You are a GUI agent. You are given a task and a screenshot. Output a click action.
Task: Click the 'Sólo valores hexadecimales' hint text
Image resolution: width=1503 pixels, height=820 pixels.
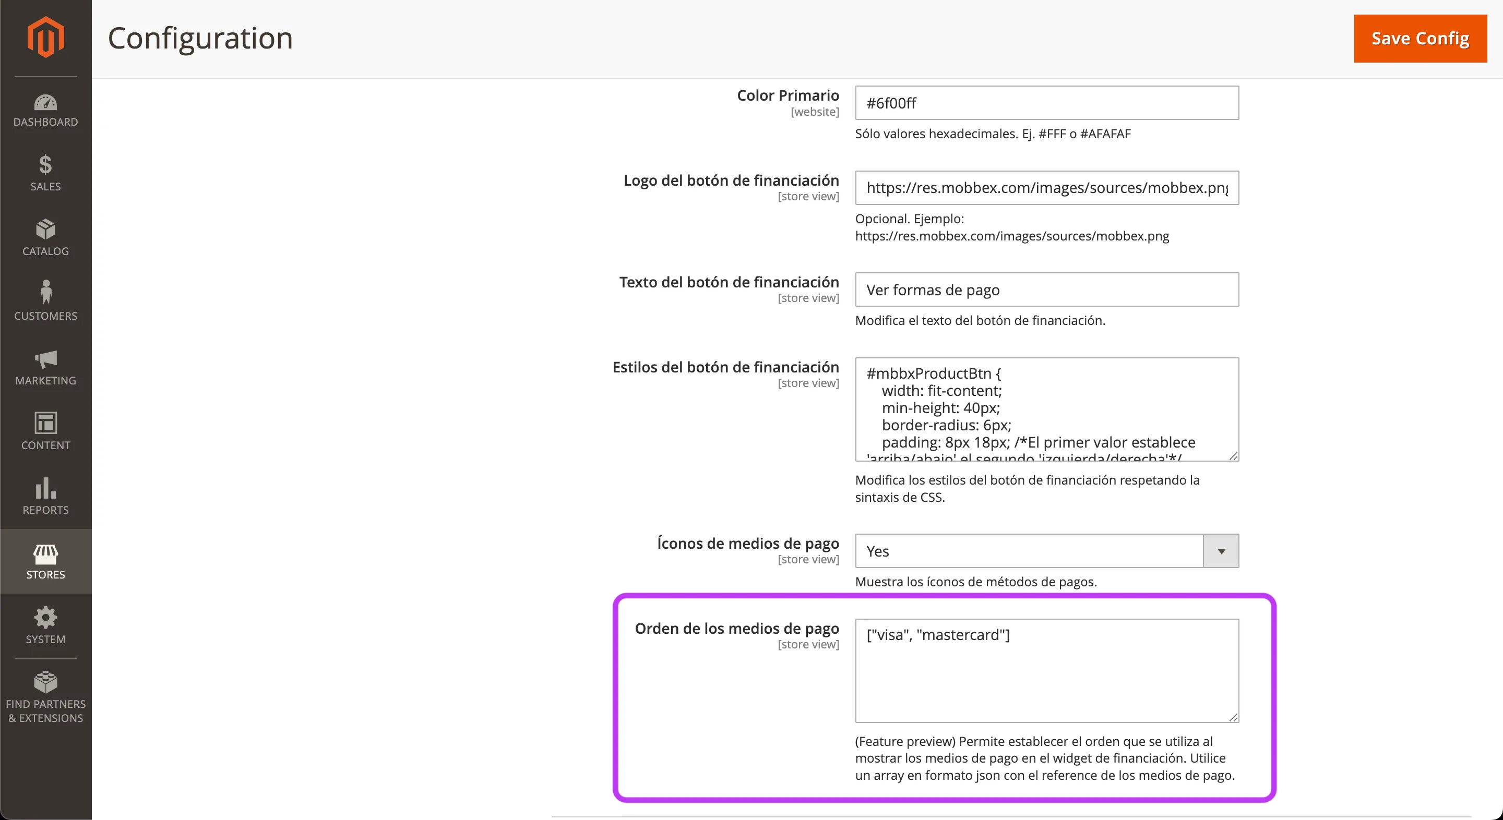[993, 134]
